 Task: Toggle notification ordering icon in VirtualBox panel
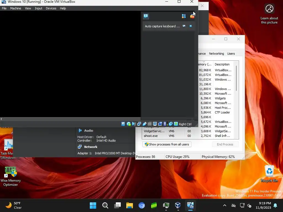pyautogui.click(x=184, y=16)
